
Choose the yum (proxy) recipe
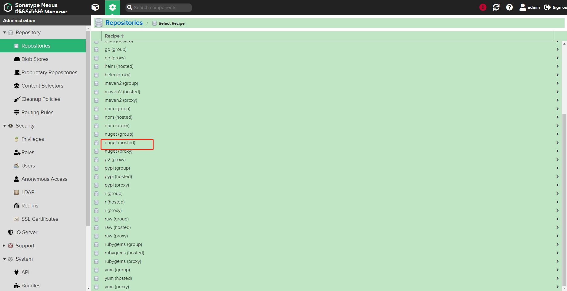[x=117, y=287]
